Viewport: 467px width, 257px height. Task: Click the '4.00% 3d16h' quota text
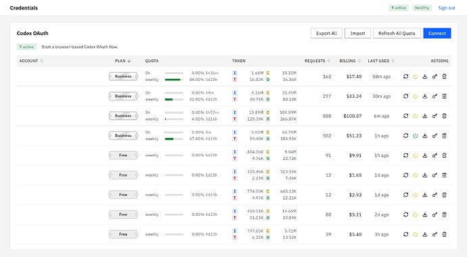[204, 119]
